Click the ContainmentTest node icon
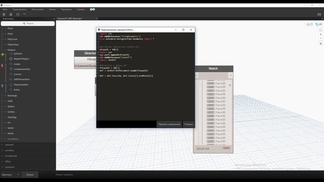324x182 pixels. tap(11, 69)
